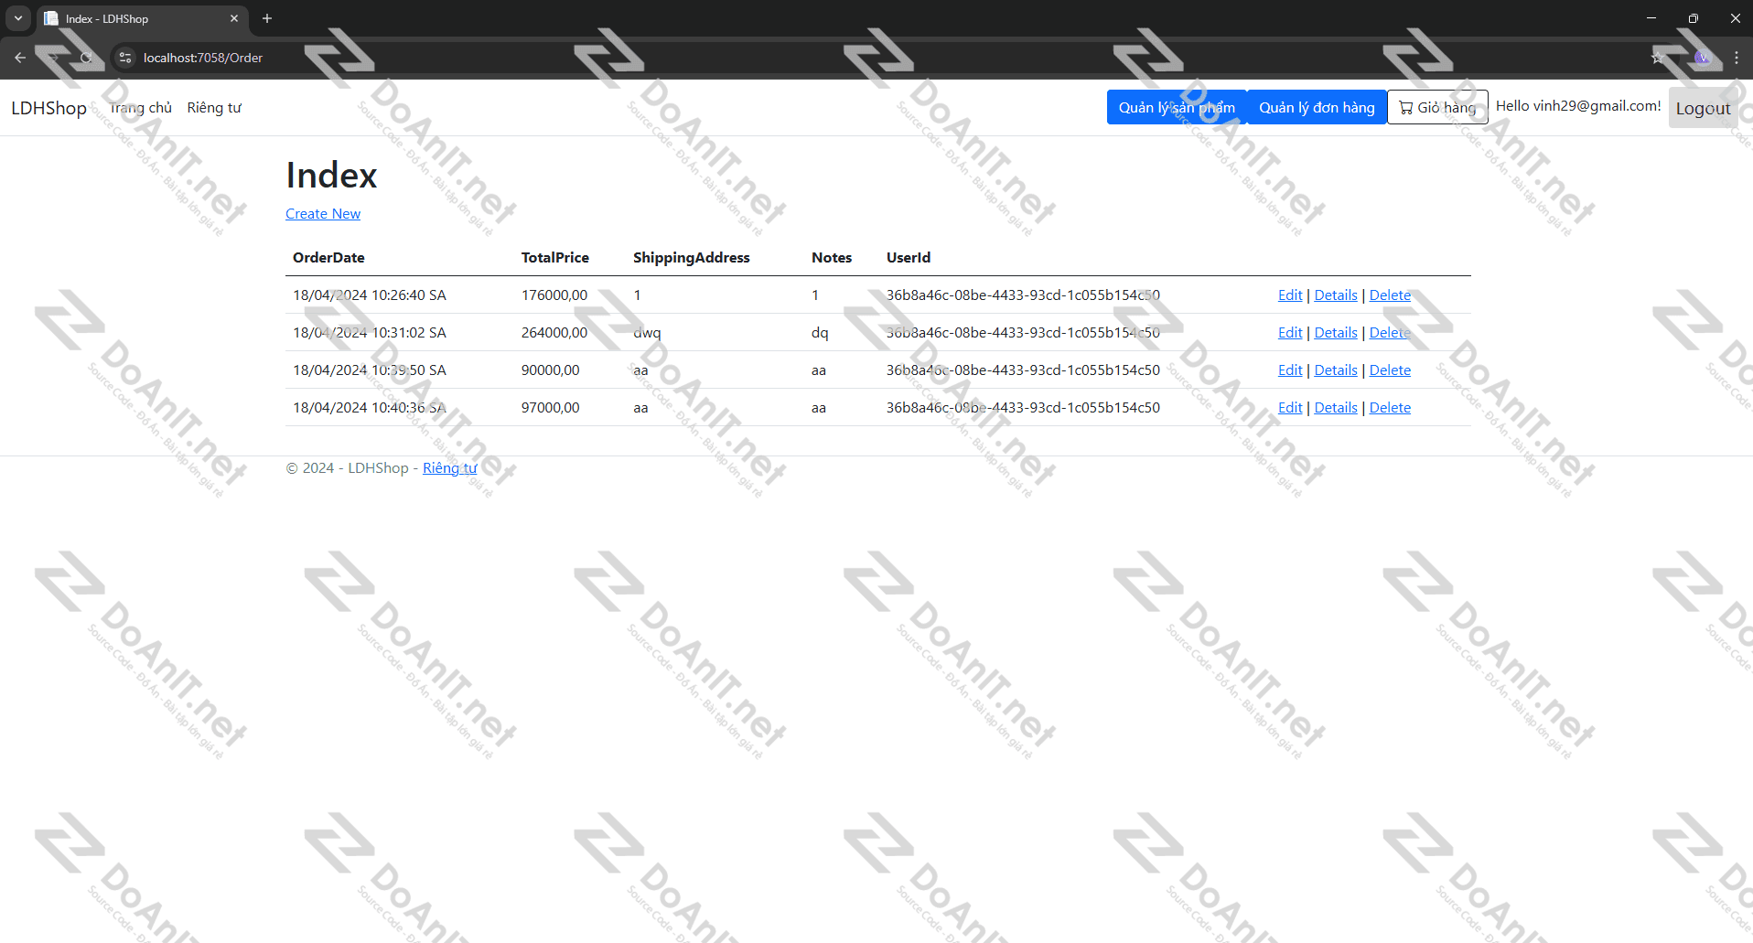Edit the order totaling 264000,00
This screenshot has width=1753, height=943.
[1290, 333]
